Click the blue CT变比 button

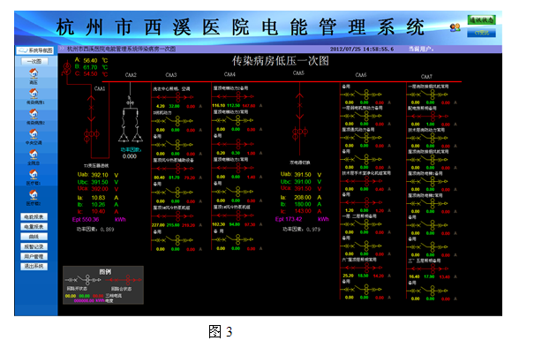tap(481, 33)
